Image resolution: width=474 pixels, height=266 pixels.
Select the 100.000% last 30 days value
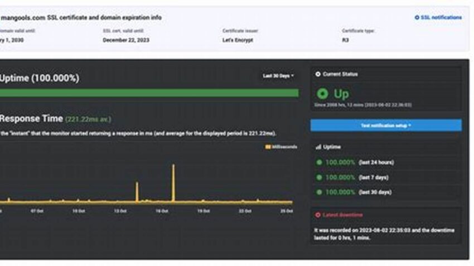click(x=340, y=192)
